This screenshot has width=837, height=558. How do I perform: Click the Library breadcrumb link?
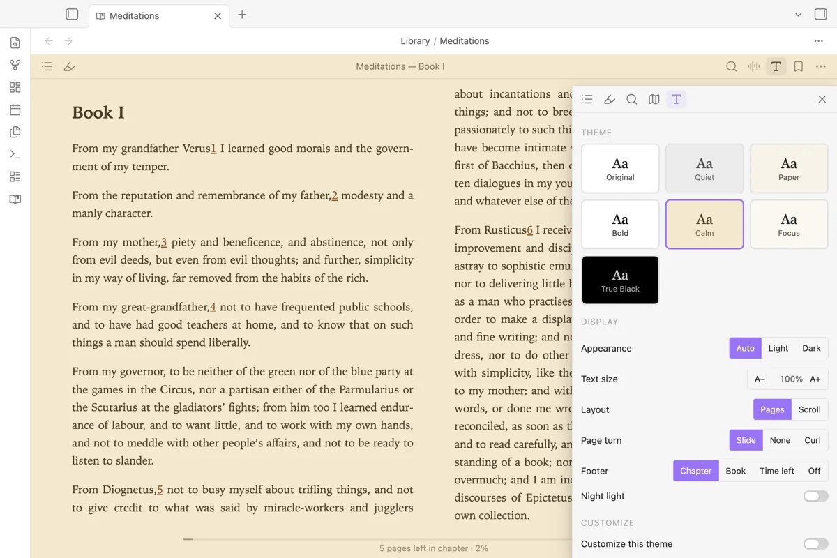point(415,41)
